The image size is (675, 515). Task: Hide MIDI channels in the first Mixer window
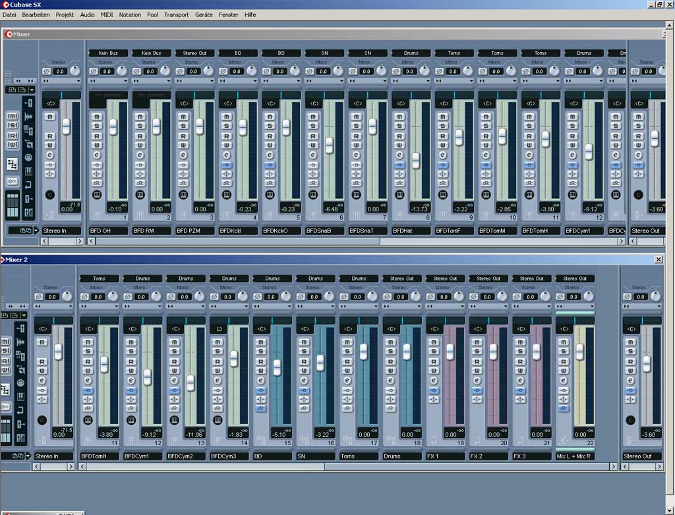coord(28,158)
